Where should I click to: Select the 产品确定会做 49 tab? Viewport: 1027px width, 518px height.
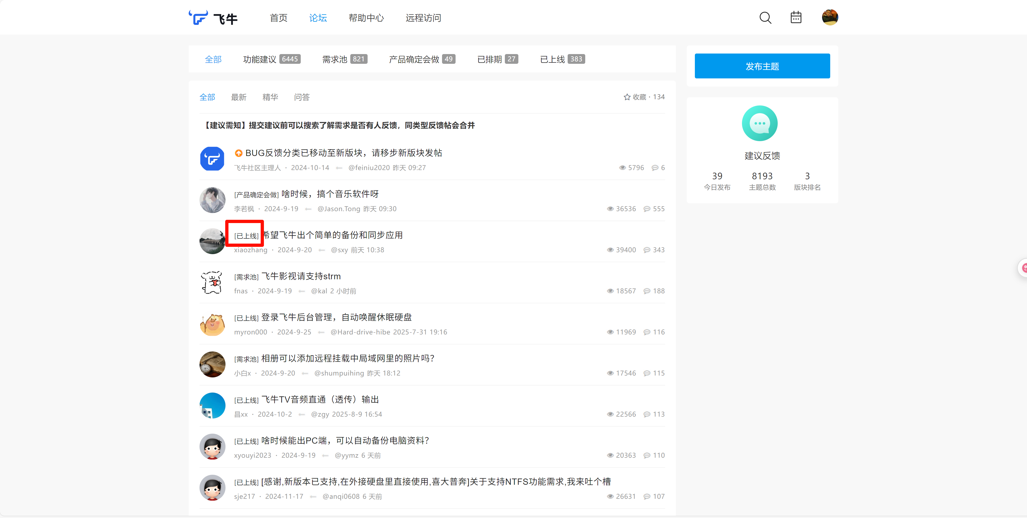pos(422,59)
